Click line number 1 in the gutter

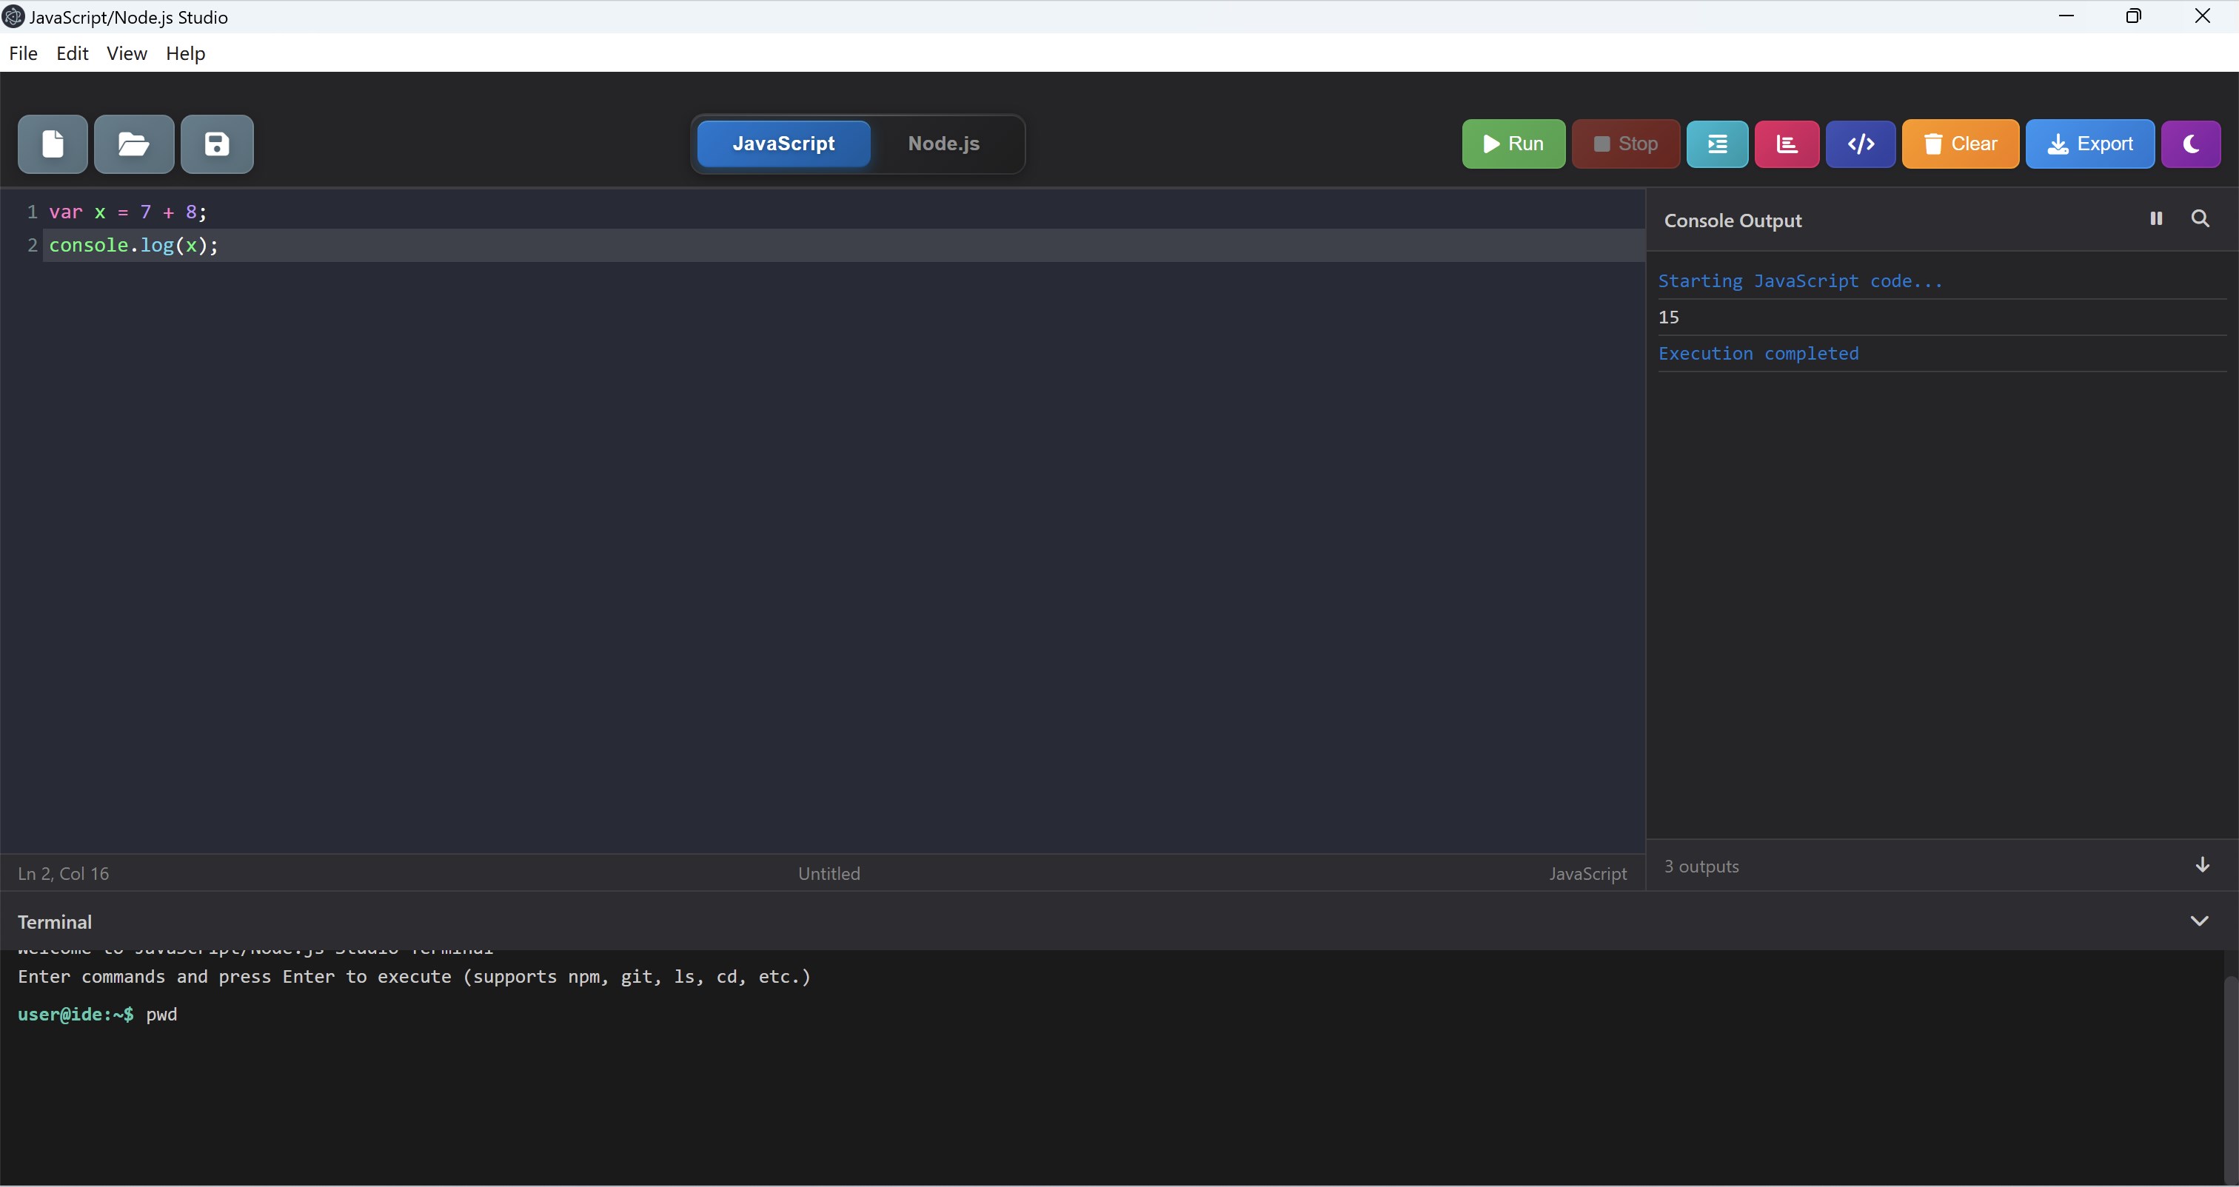(x=32, y=212)
